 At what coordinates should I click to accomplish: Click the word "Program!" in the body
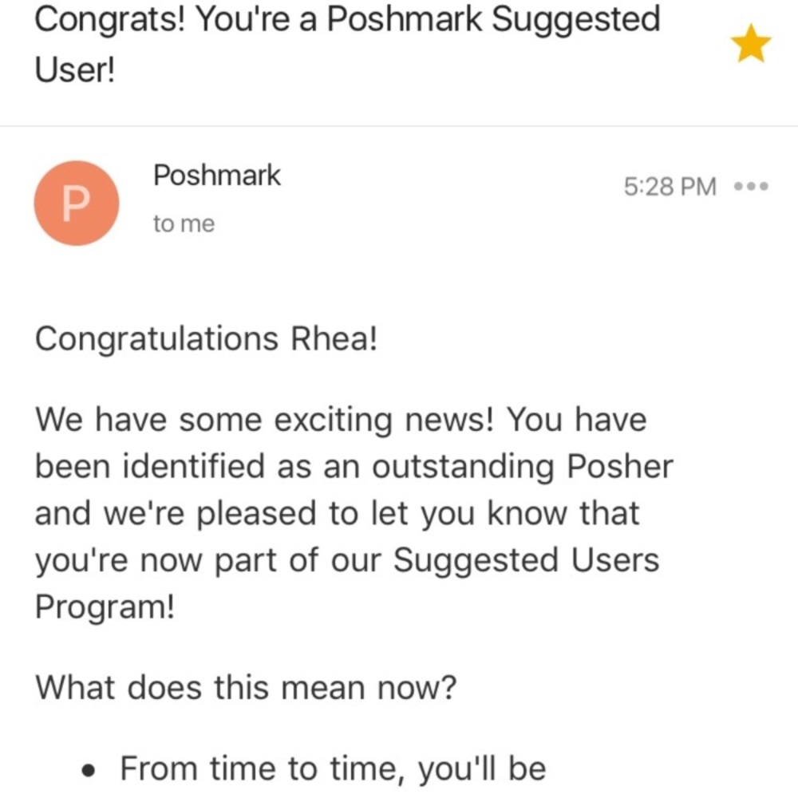105,607
